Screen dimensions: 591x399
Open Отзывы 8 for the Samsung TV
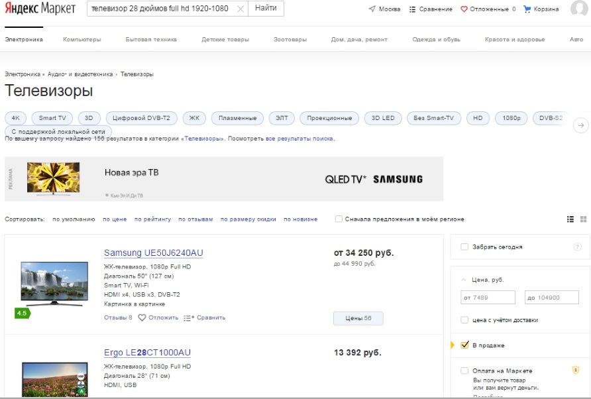click(118, 317)
